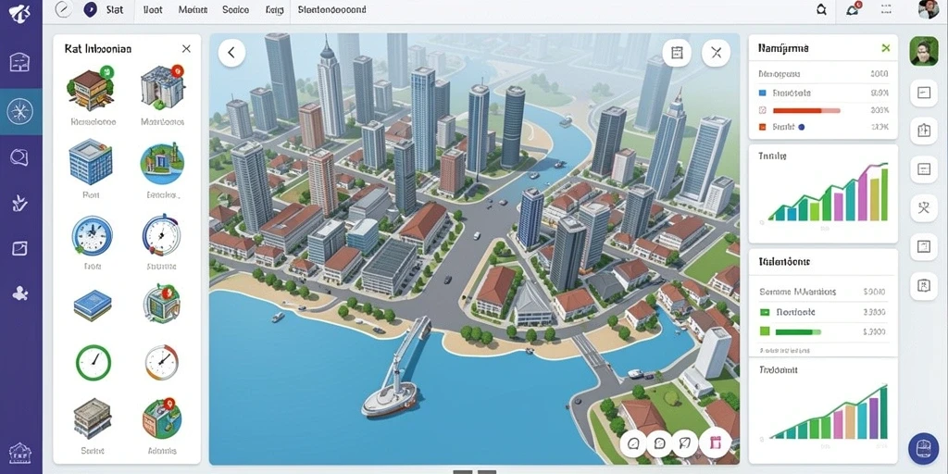This screenshot has height=474, width=948.
Task: Click the notification bell in top bar
Action: 853,9
